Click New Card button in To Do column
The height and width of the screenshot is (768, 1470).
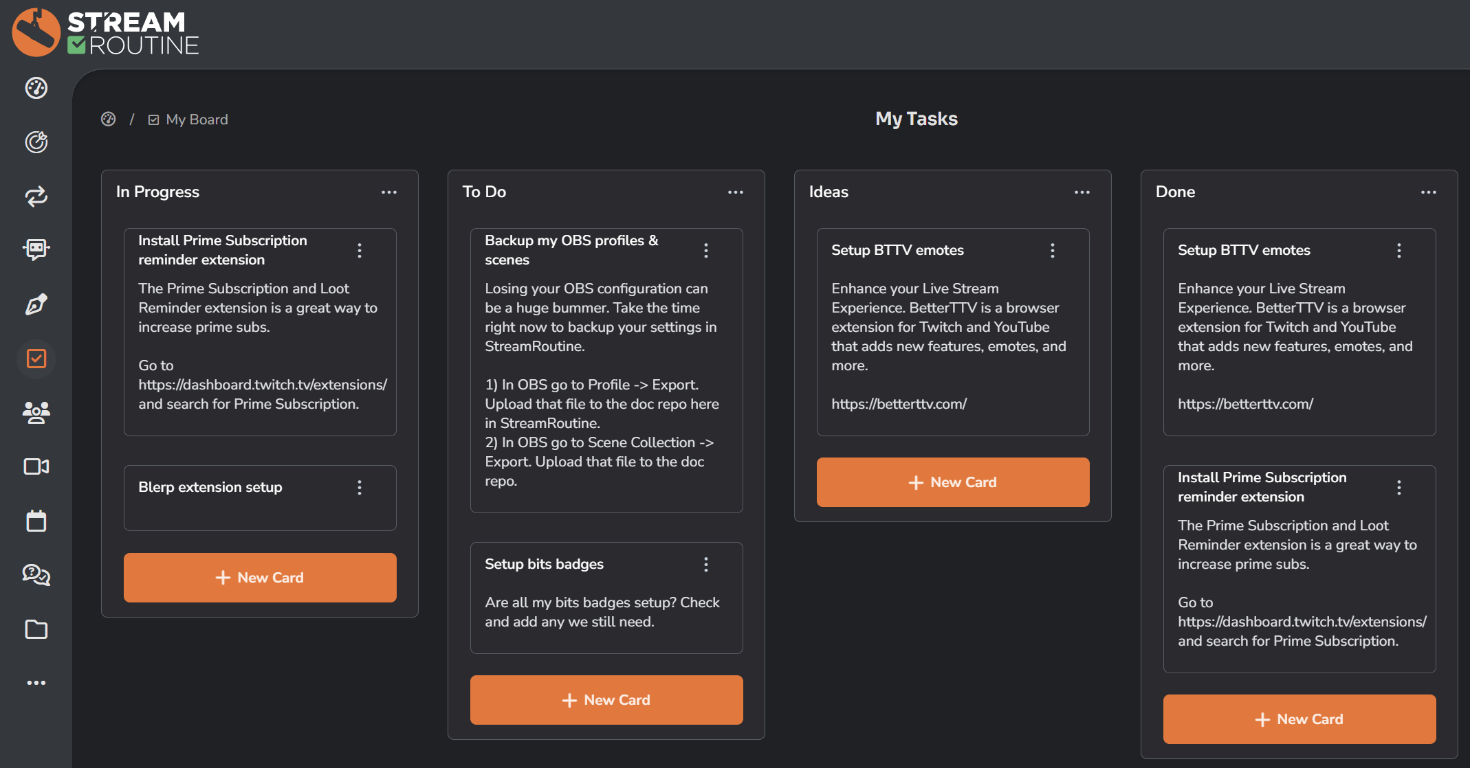(x=606, y=700)
